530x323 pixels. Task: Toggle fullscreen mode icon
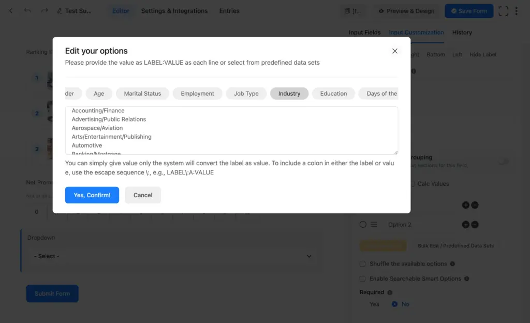click(x=503, y=11)
